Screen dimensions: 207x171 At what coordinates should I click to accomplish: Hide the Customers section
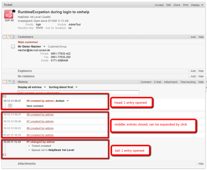click(201, 37)
